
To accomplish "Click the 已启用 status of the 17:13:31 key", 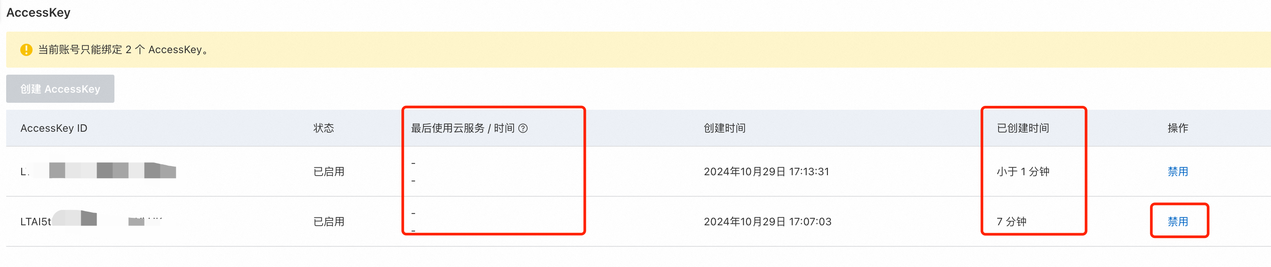I will point(329,172).
